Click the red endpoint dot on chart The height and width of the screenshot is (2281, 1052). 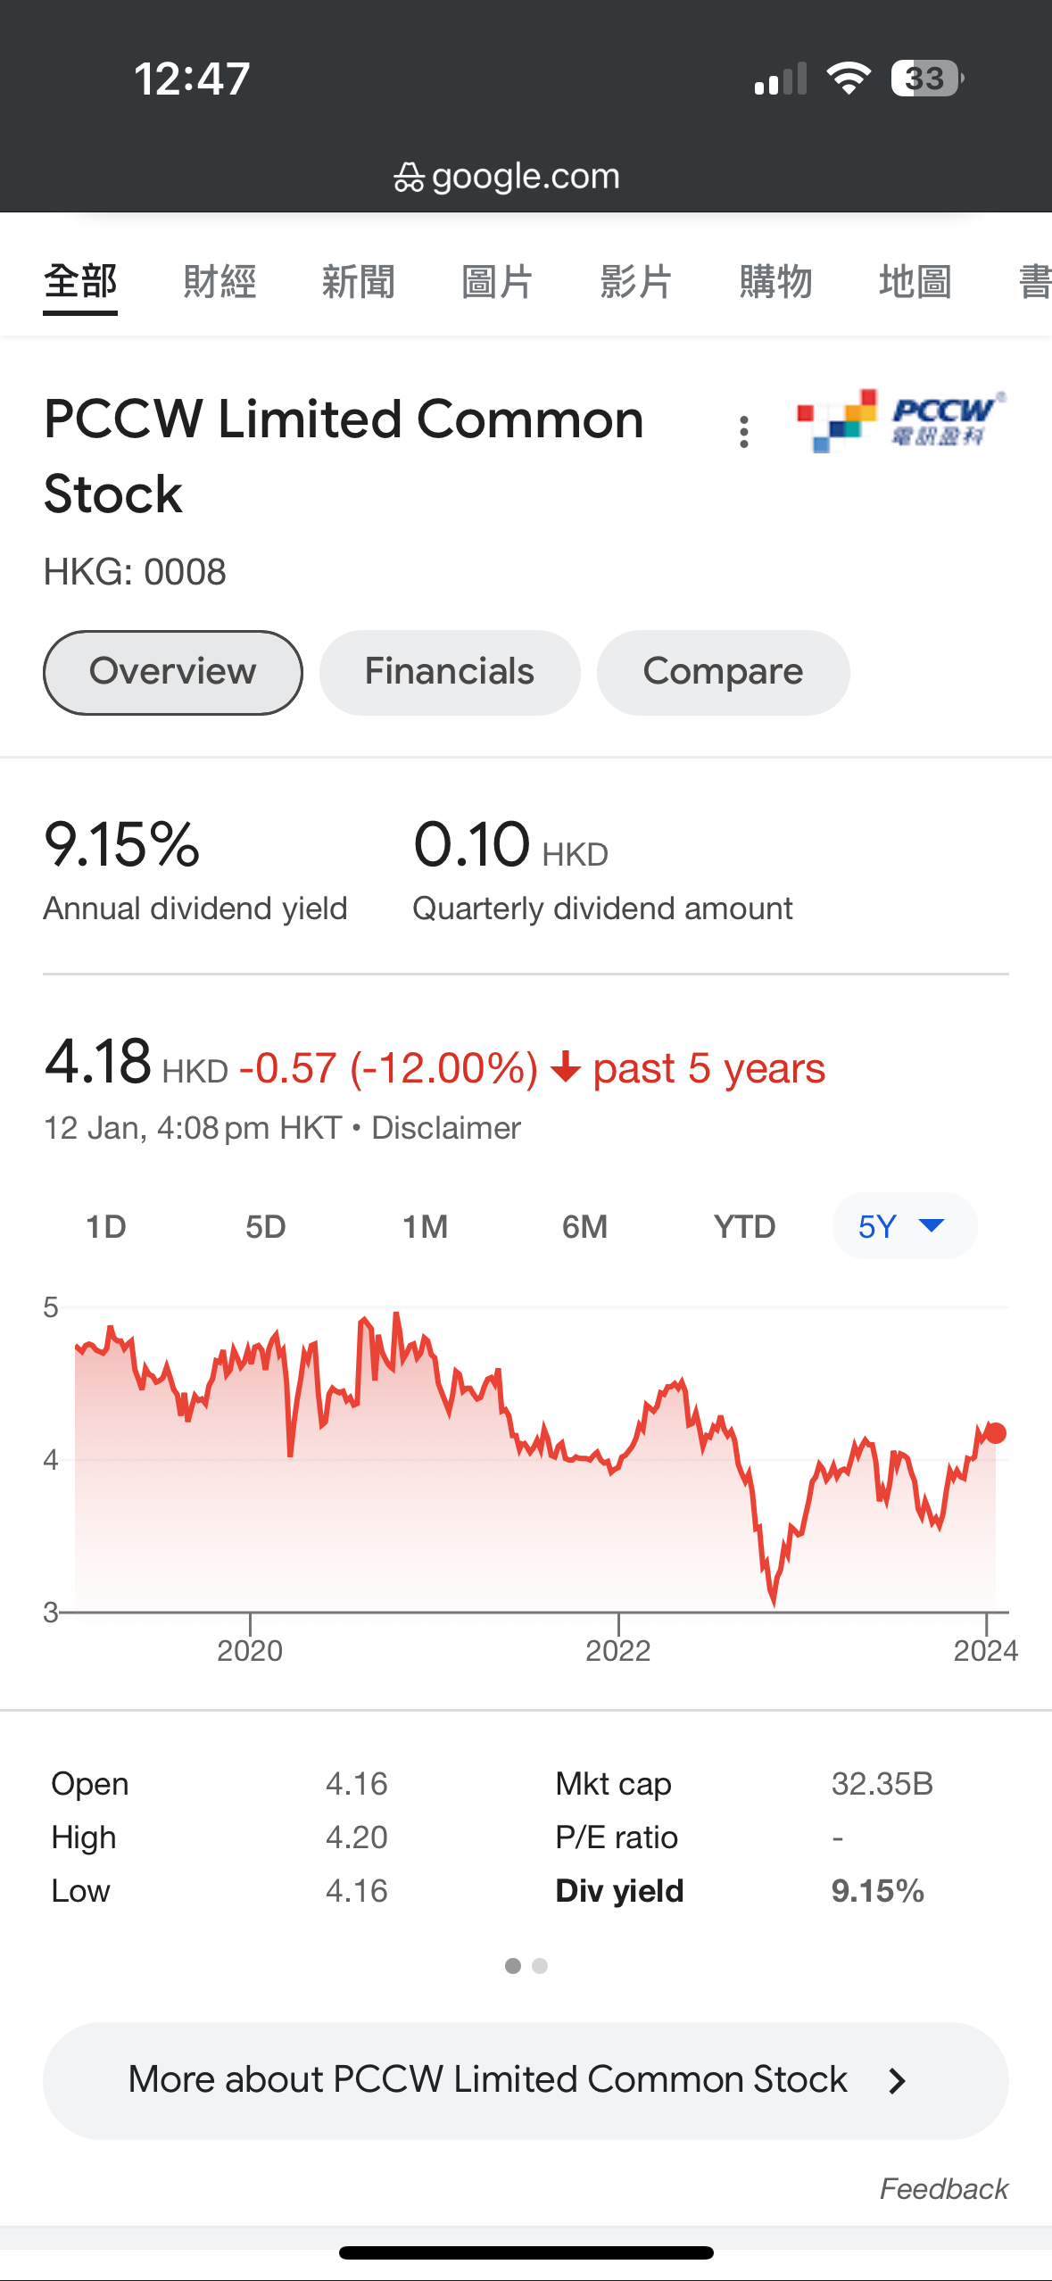996,1433
